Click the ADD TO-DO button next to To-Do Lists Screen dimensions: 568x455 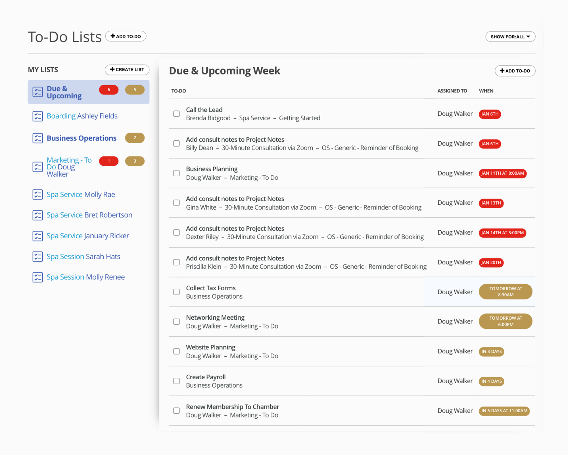pyautogui.click(x=126, y=36)
